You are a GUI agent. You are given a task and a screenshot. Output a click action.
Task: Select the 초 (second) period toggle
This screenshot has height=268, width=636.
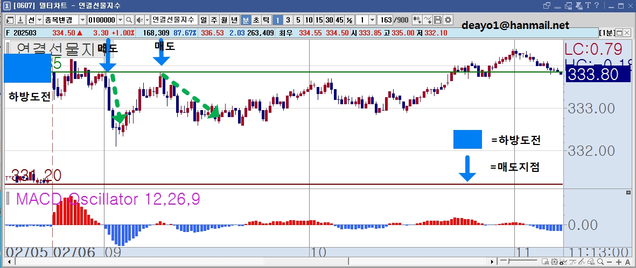256,20
